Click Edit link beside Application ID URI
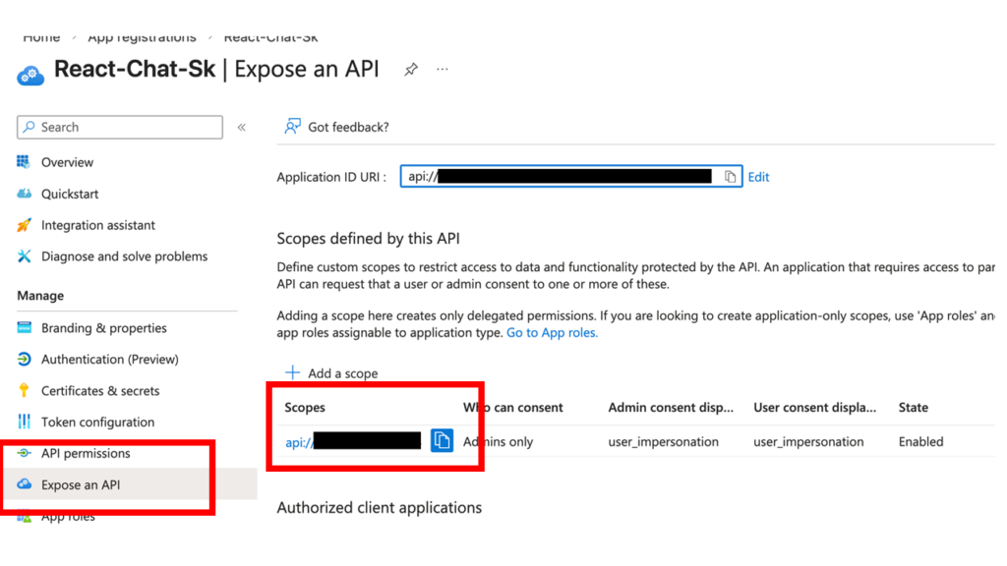The image size is (1007, 566). coord(758,177)
